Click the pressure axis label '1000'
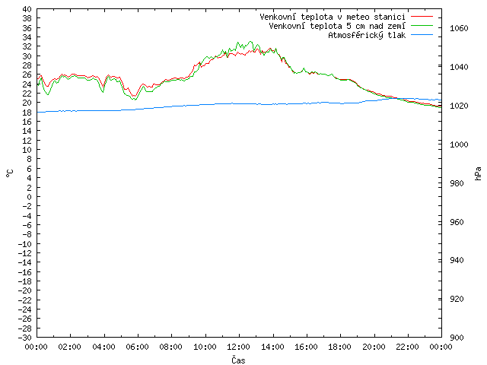 coord(459,144)
